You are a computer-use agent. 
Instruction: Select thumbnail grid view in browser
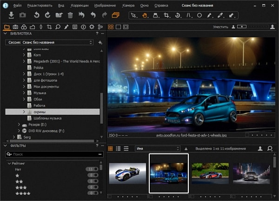[x=111, y=148]
